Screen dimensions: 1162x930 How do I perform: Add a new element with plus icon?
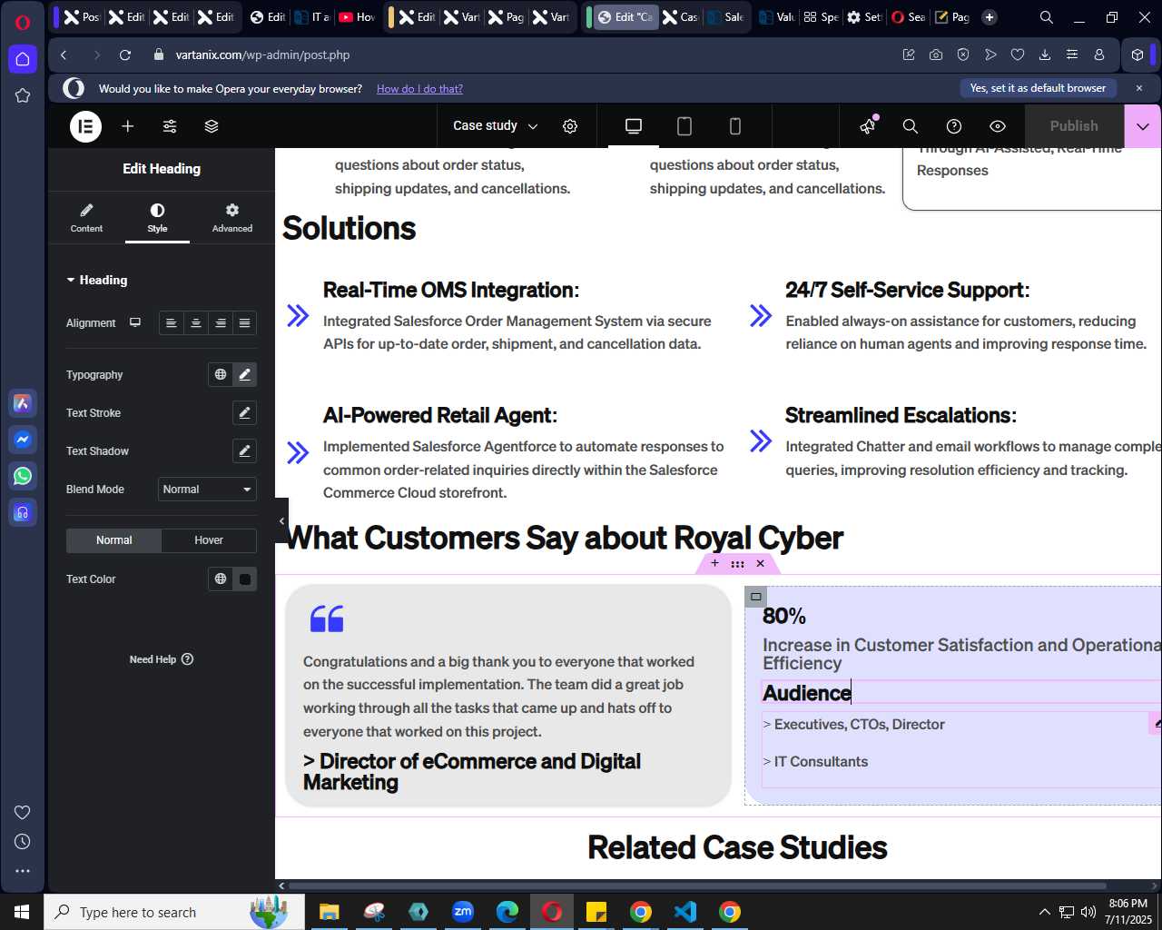[x=128, y=126]
